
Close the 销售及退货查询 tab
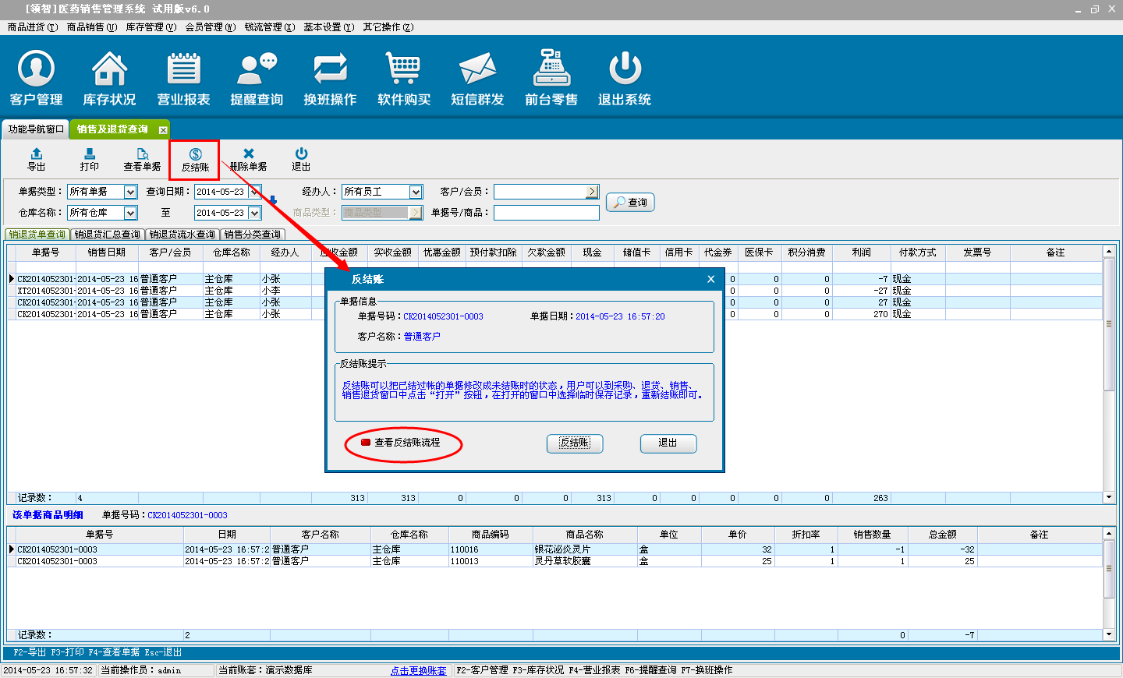click(x=163, y=130)
